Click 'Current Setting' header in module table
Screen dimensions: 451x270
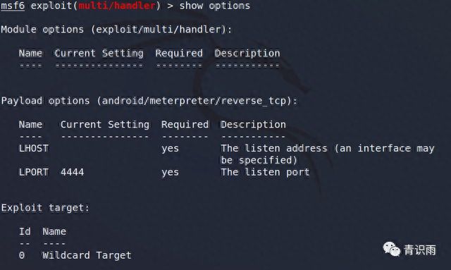pos(99,53)
